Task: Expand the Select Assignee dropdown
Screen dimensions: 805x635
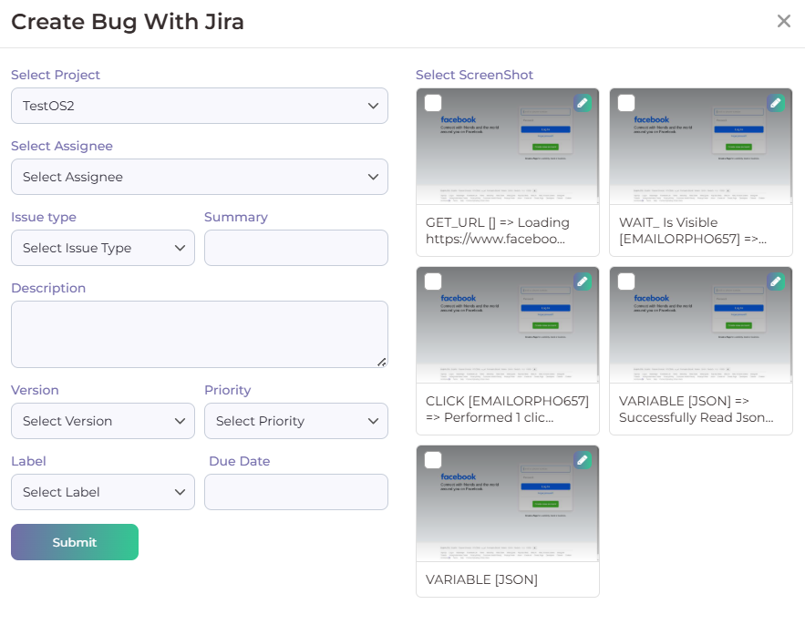Action: [199, 177]
